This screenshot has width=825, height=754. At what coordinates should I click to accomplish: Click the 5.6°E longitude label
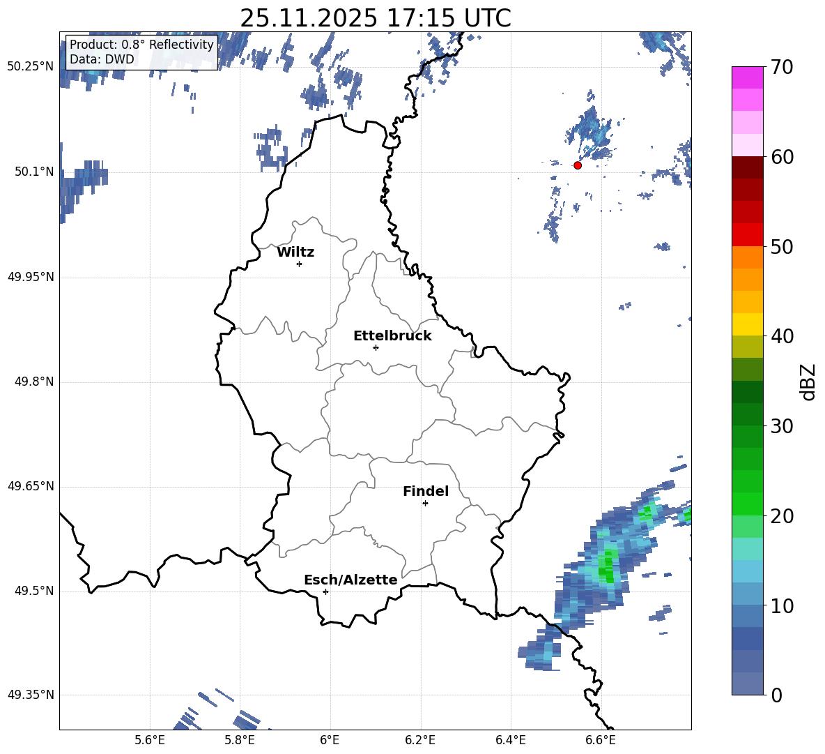click(150, 740)
